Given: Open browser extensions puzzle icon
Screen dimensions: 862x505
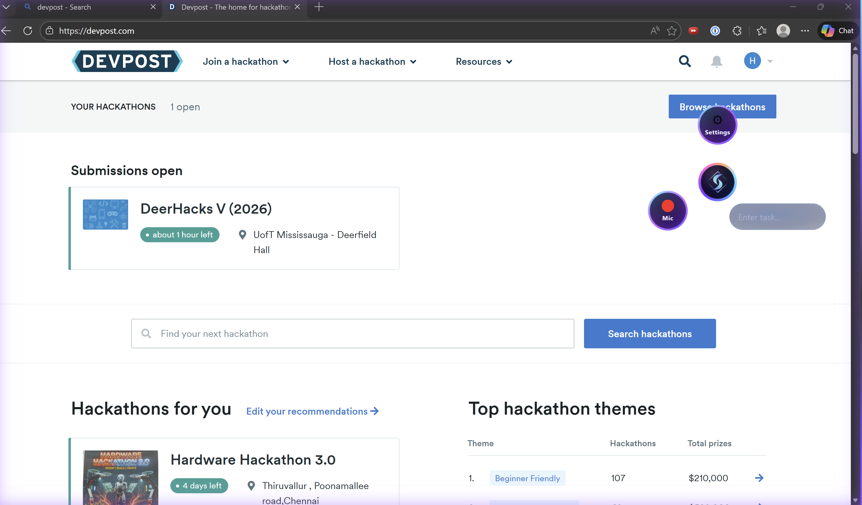Looking at the screenshot, I should 737,31.
